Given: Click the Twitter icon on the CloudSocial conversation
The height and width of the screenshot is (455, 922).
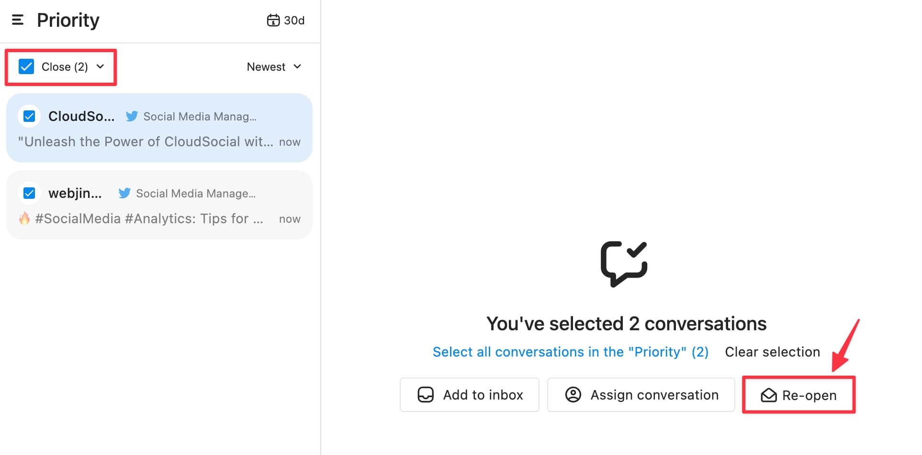Looking at the screenshot, I should tap(132, 116).
